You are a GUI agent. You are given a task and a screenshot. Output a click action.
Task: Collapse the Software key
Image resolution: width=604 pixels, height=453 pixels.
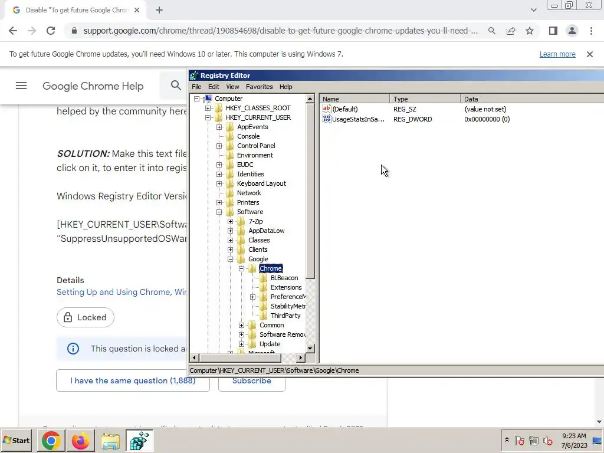(x=219, y=212)
